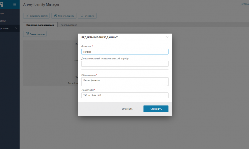Click the refresh arrows icon
The height and width of the screenshot is (149, 249).
(81, 16)
